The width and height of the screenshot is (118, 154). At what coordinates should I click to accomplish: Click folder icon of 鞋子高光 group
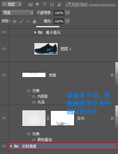[40, 32]
